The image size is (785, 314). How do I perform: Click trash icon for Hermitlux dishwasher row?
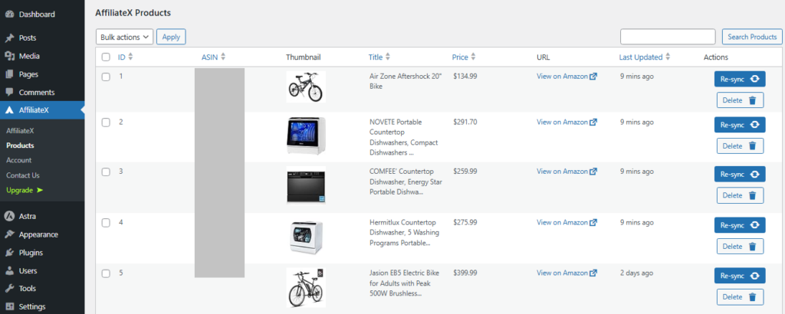752,246
